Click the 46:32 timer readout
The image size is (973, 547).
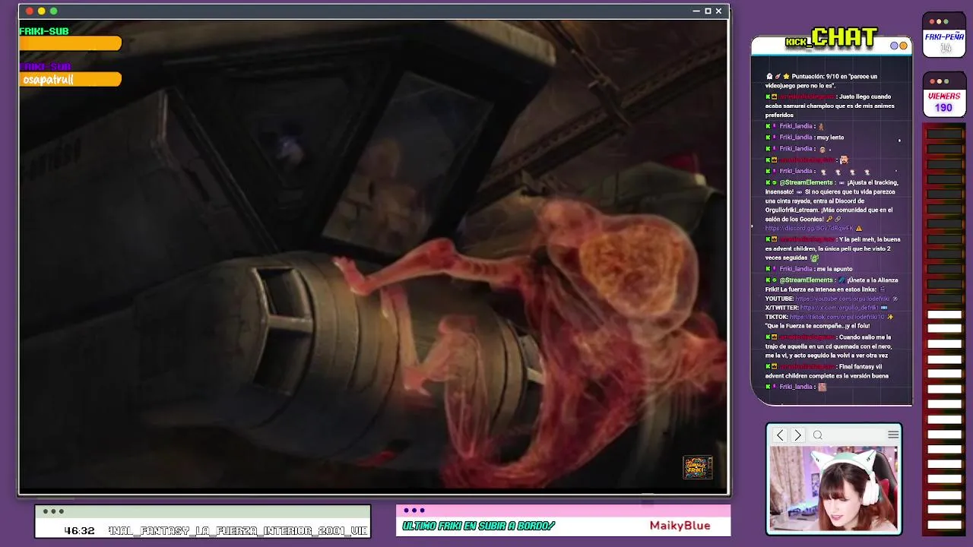pyautogui.click(x=80, y=530)
